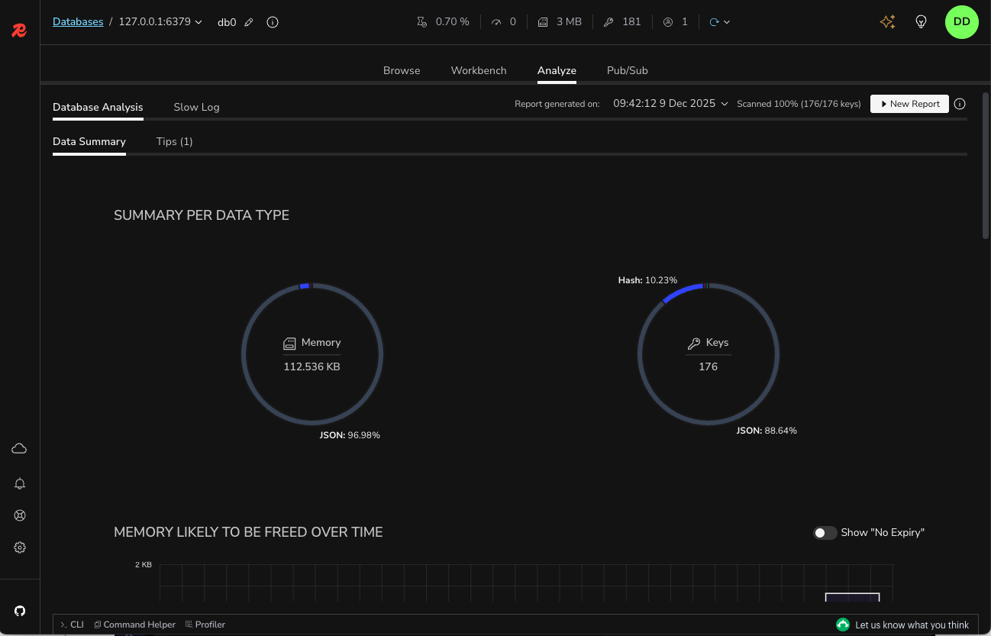The image size is (991, 636).
Task: Open the settings gear icon
Action: pyautogui.click(x=20, y=547)
